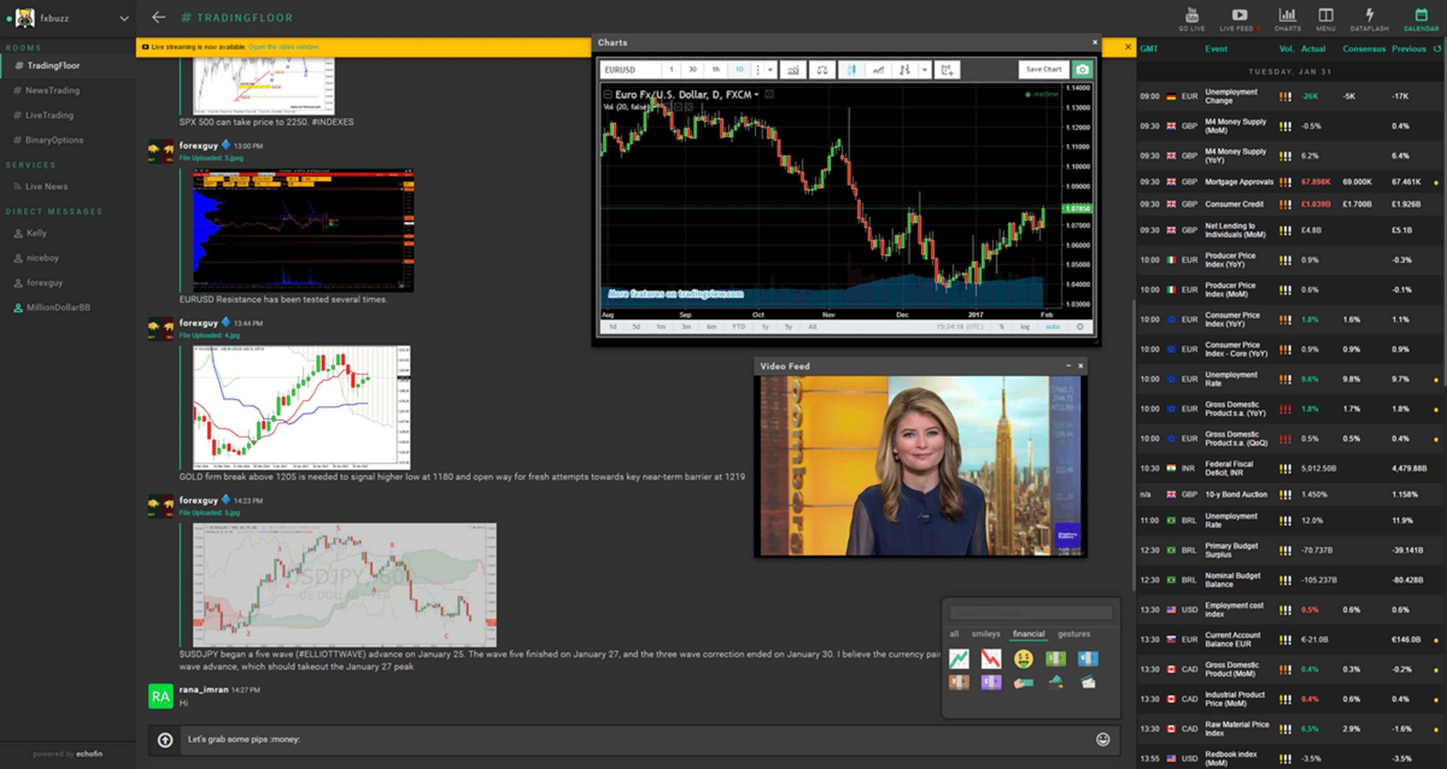
Task: Click the Save Chart button
Action: pos(1043,69)
